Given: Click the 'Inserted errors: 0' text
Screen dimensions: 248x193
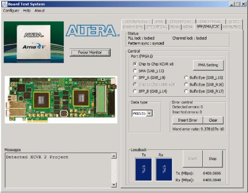Looking at the screenshot, I should (x=187, y=112).
